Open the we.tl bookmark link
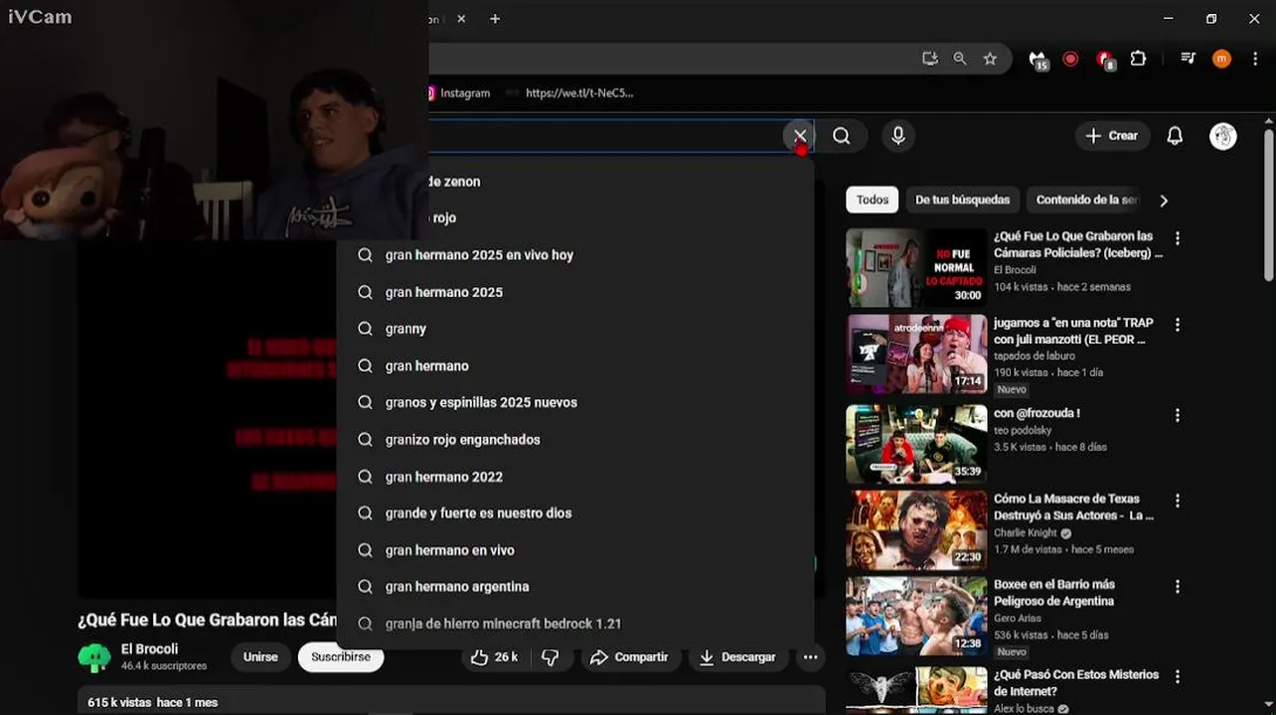The width and height of the screenshot is (1276, 715). coord(569,93)
